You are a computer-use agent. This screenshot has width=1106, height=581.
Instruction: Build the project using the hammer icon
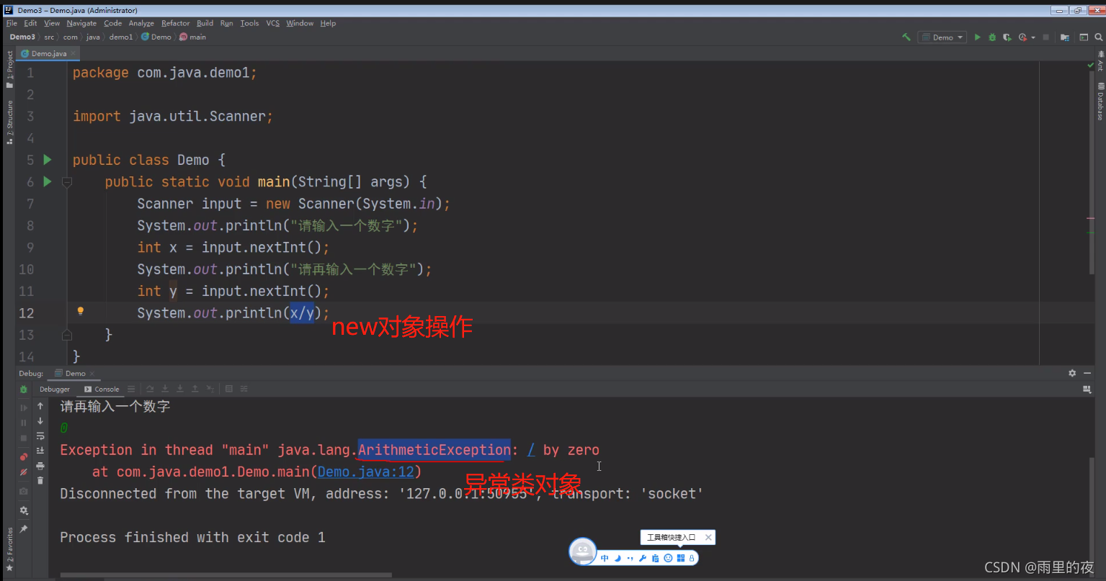(906, 37)
